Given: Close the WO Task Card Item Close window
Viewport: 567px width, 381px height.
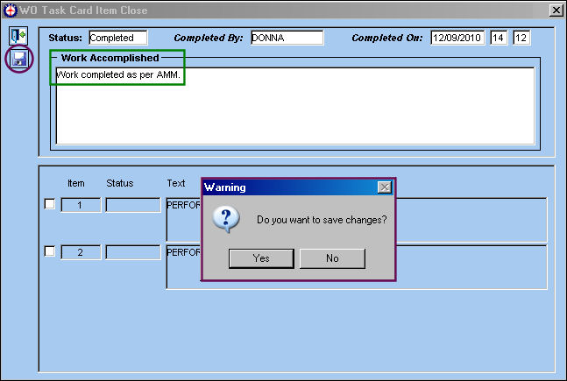Looking at the screenshot, I should point(556,11).
